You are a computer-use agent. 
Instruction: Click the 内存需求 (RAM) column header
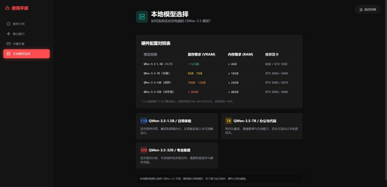(241, 54)
